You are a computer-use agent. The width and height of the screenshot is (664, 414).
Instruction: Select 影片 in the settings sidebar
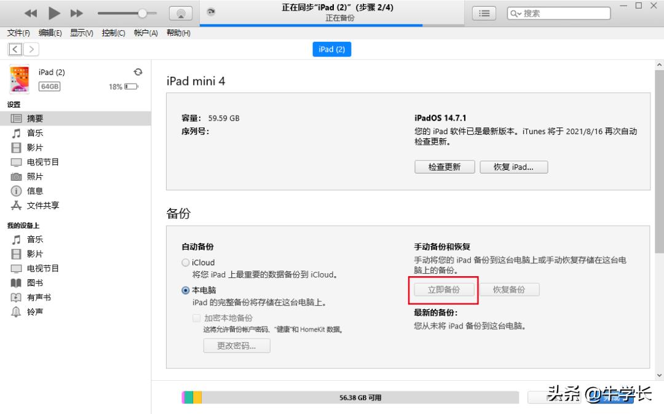pos(34,147)
